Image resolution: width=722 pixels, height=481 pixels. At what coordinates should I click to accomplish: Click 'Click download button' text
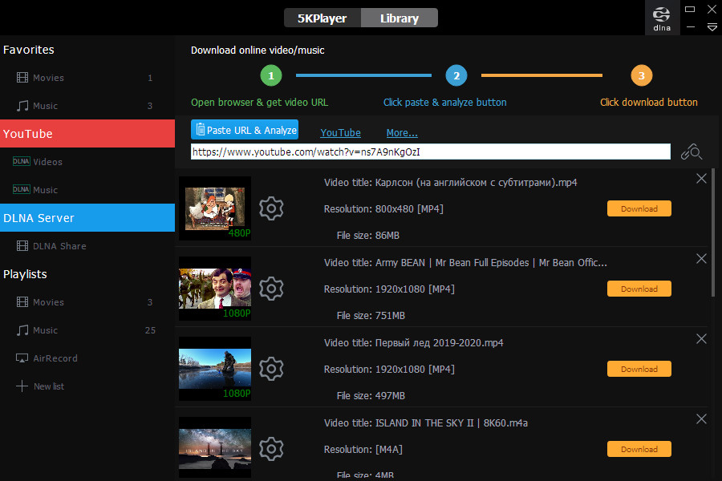pyautogui.click(x=649, y=102)
